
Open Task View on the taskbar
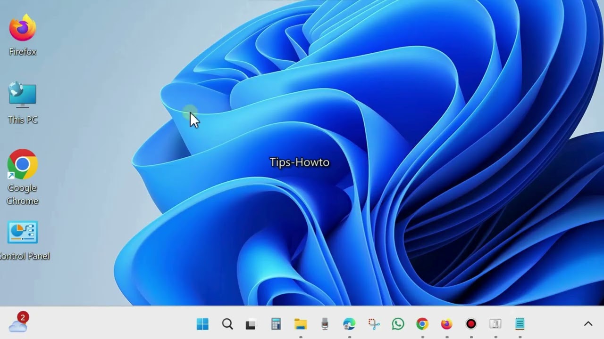point(251,324)
